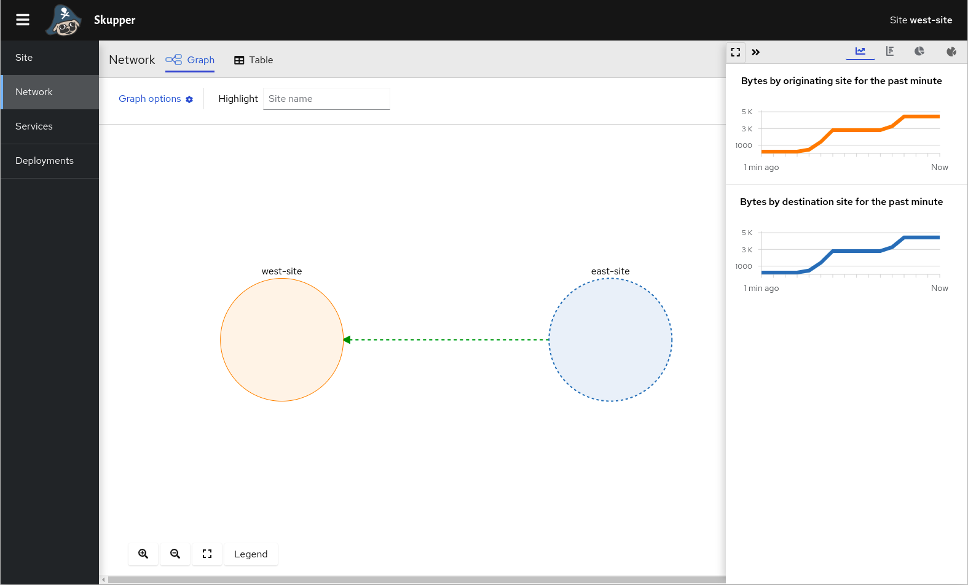The width and height of the screenshot is (968, 585).
Task: Open Deployments from the sidebar
Action: tap(44, 161)
